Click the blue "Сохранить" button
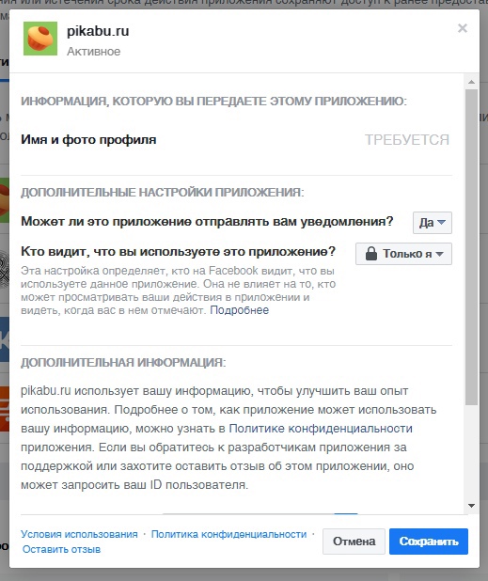The height and width of the screenshot is (581, 488). (429, 542)
